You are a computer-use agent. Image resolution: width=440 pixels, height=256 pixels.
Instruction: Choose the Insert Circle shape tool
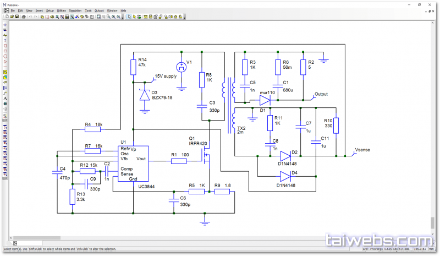pyautogui.click(x=5, y=56)
